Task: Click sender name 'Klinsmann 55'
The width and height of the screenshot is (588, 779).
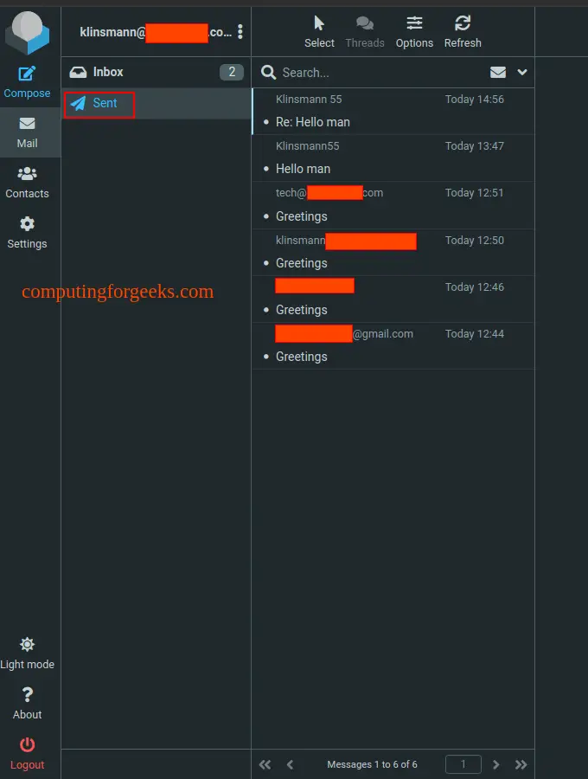Action: 309,100
